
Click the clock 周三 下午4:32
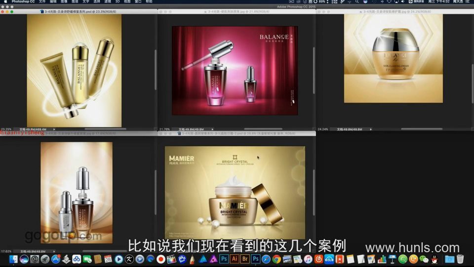438,1
